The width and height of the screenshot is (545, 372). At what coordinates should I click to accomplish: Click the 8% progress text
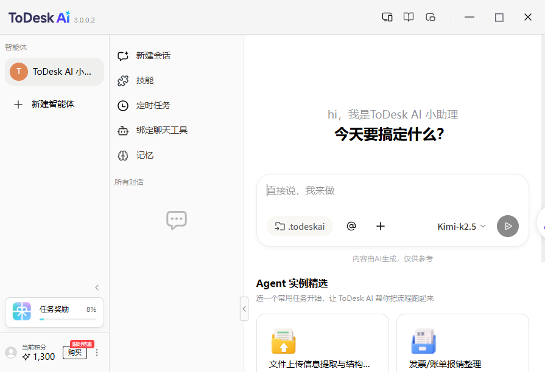click(x=91, y=309)
